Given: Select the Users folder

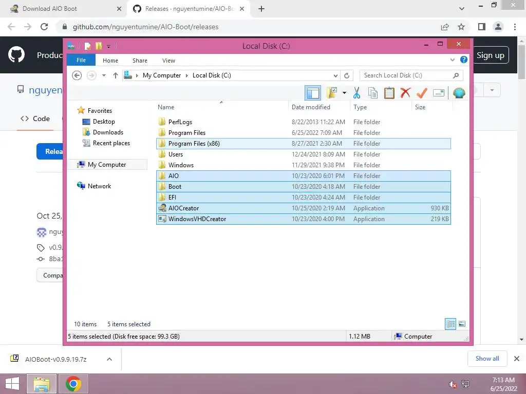Looking at the screenshot, I should 303,154.
